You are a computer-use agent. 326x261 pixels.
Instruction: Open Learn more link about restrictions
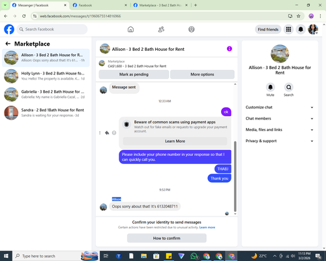[207, 227]
